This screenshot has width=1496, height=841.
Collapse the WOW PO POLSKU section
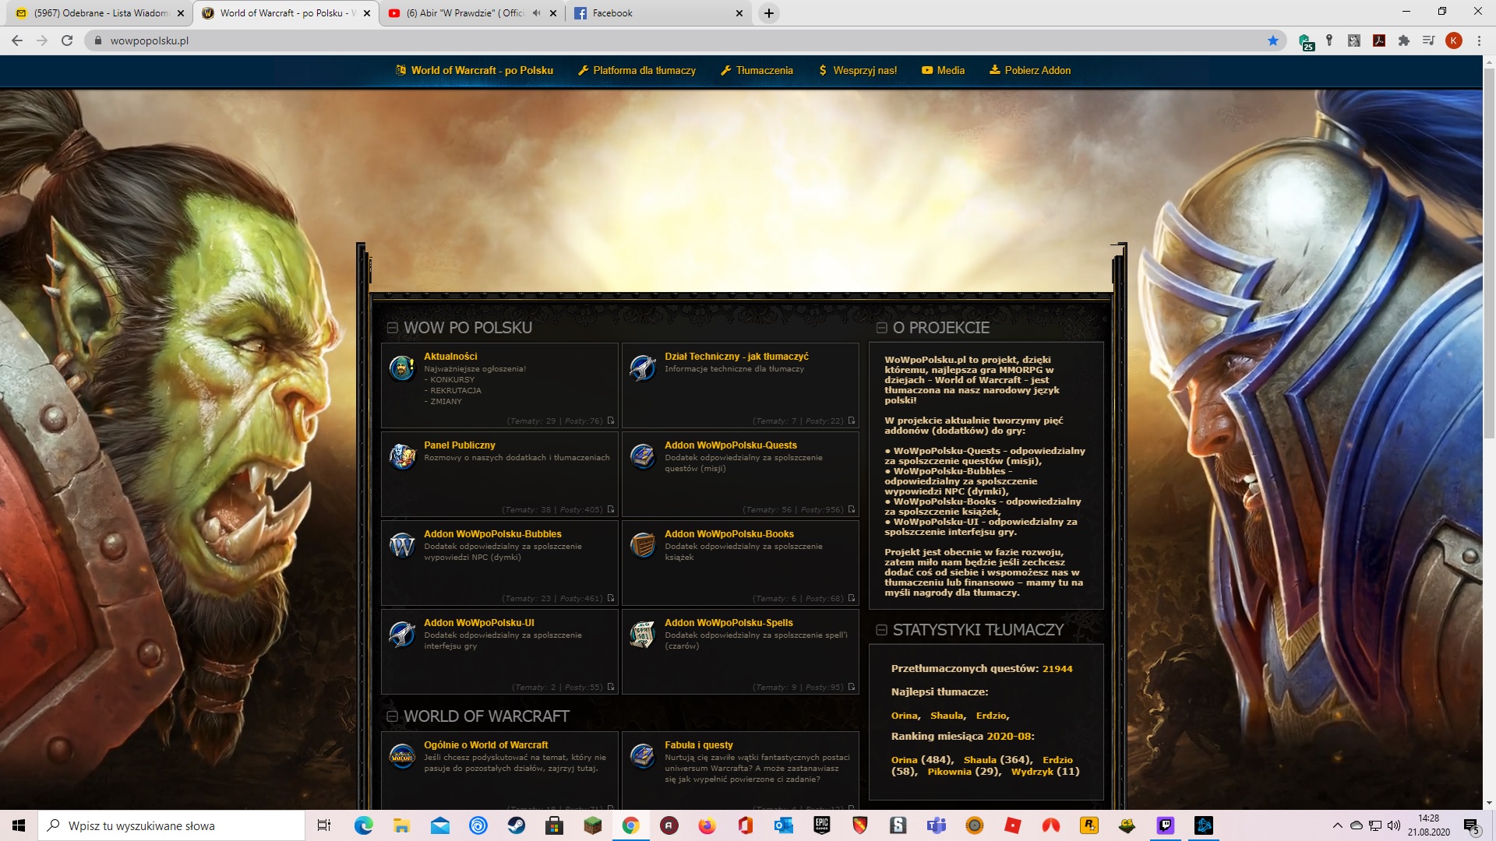coord(393,328)
